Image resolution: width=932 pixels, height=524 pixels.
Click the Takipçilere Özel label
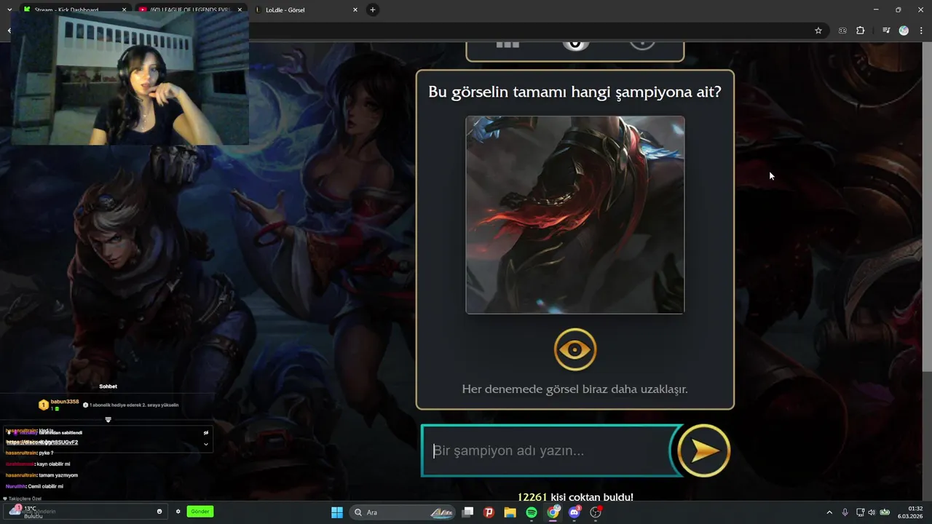[24, 499]
